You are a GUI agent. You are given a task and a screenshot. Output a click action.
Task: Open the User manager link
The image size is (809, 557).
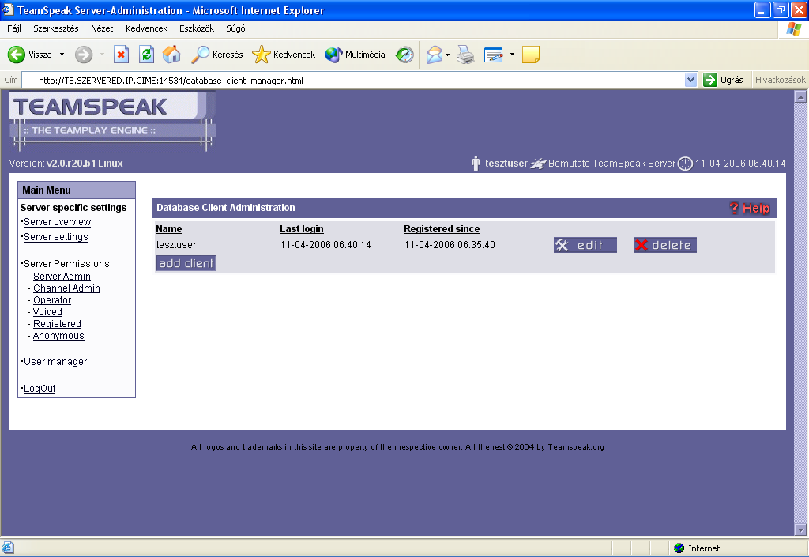[x=55, y=362]
